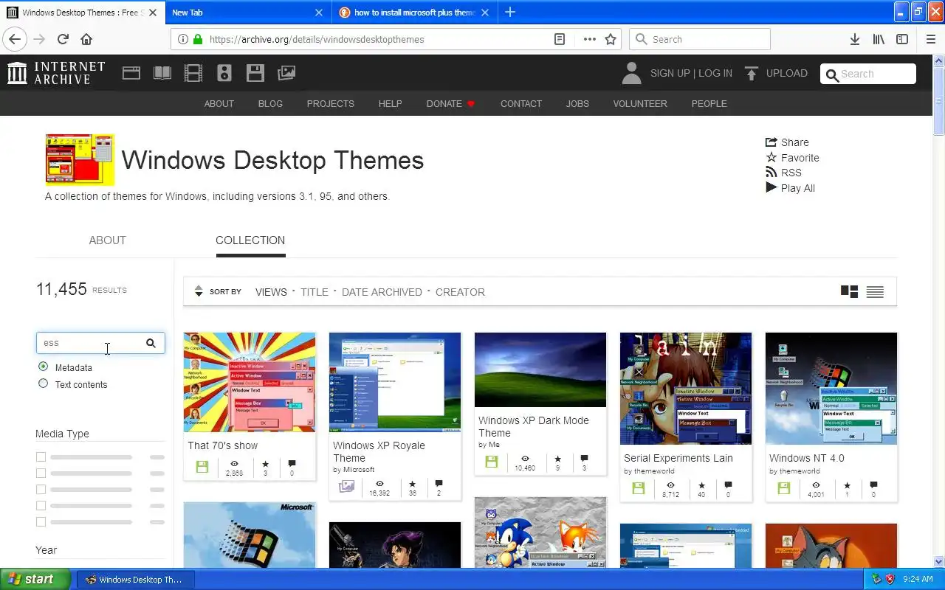Open Firefox Library icon
The height and width of the screenshot is (590, 945).
tap(879, 39)
